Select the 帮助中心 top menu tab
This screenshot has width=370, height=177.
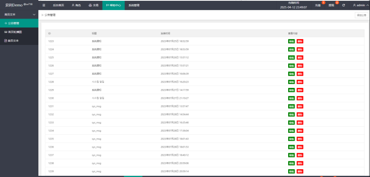114,5
